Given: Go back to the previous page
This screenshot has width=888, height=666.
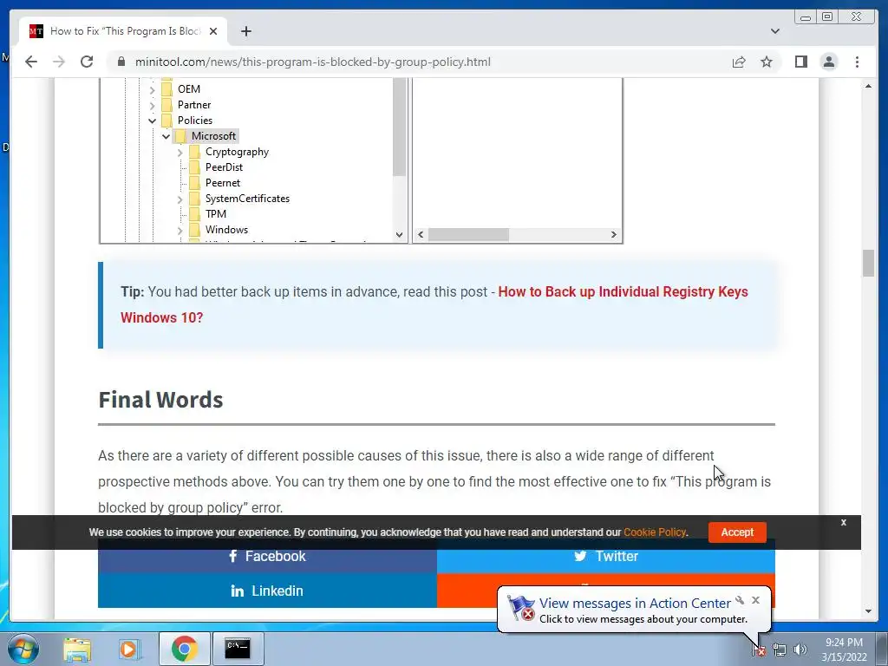Looking at the screenshot, I should pos(31,62).
